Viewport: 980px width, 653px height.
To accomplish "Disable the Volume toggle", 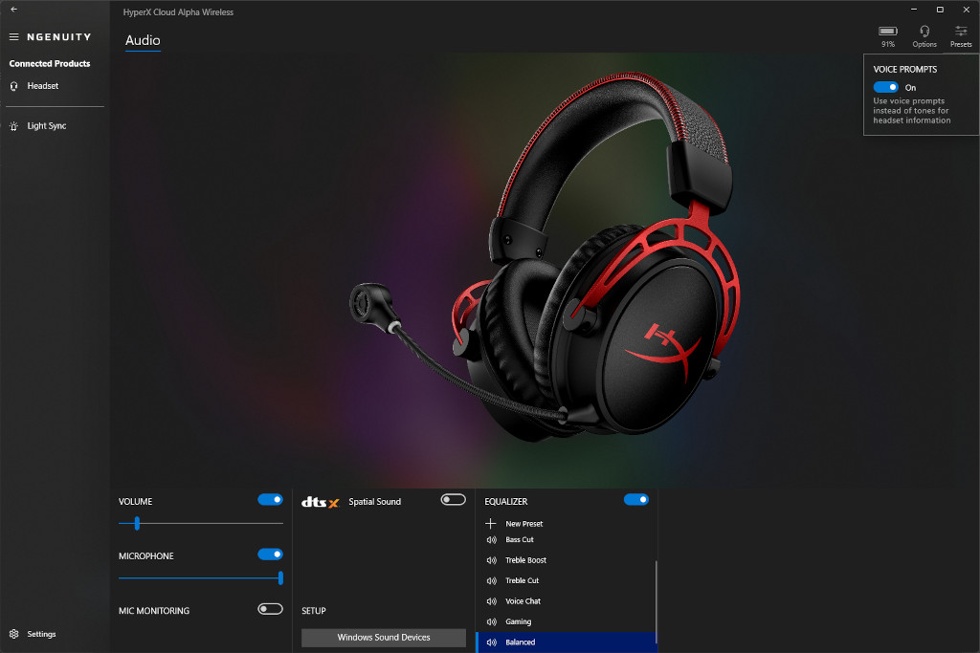I will coord(270,500).
